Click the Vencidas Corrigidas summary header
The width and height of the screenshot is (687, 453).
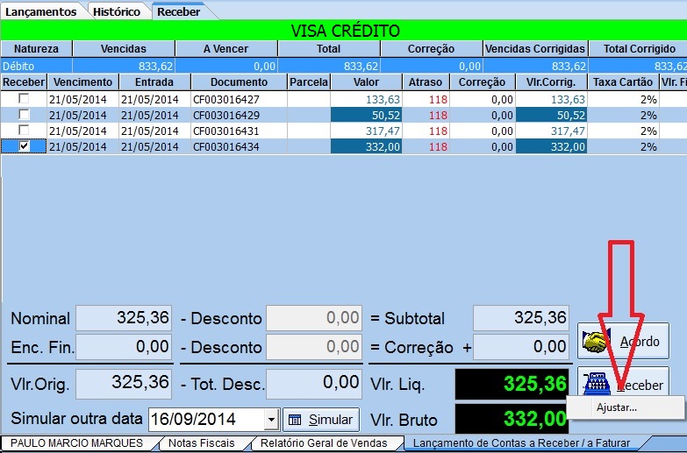coord(535,48)
